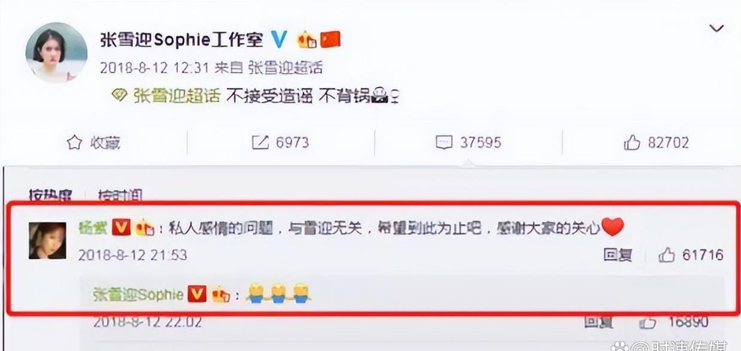Repost the post with 6973 shares
This screenshot has height=351, width=741.
(280, 142)
